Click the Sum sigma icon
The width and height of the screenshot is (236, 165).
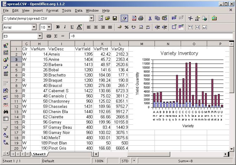coord(56,36)
